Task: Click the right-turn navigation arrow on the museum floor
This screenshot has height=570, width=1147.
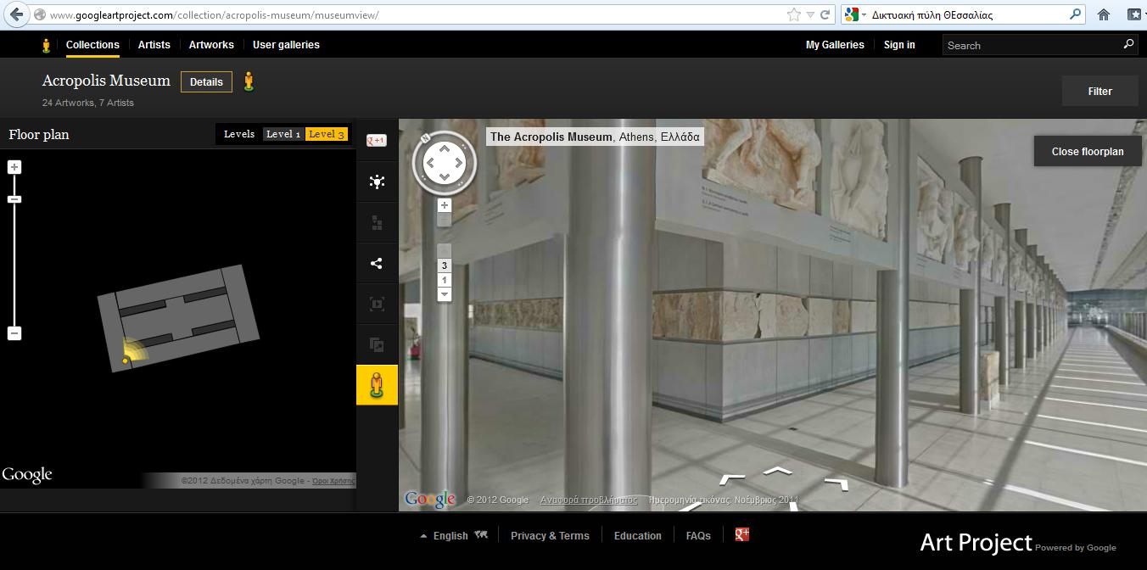Action: point(836,484)
